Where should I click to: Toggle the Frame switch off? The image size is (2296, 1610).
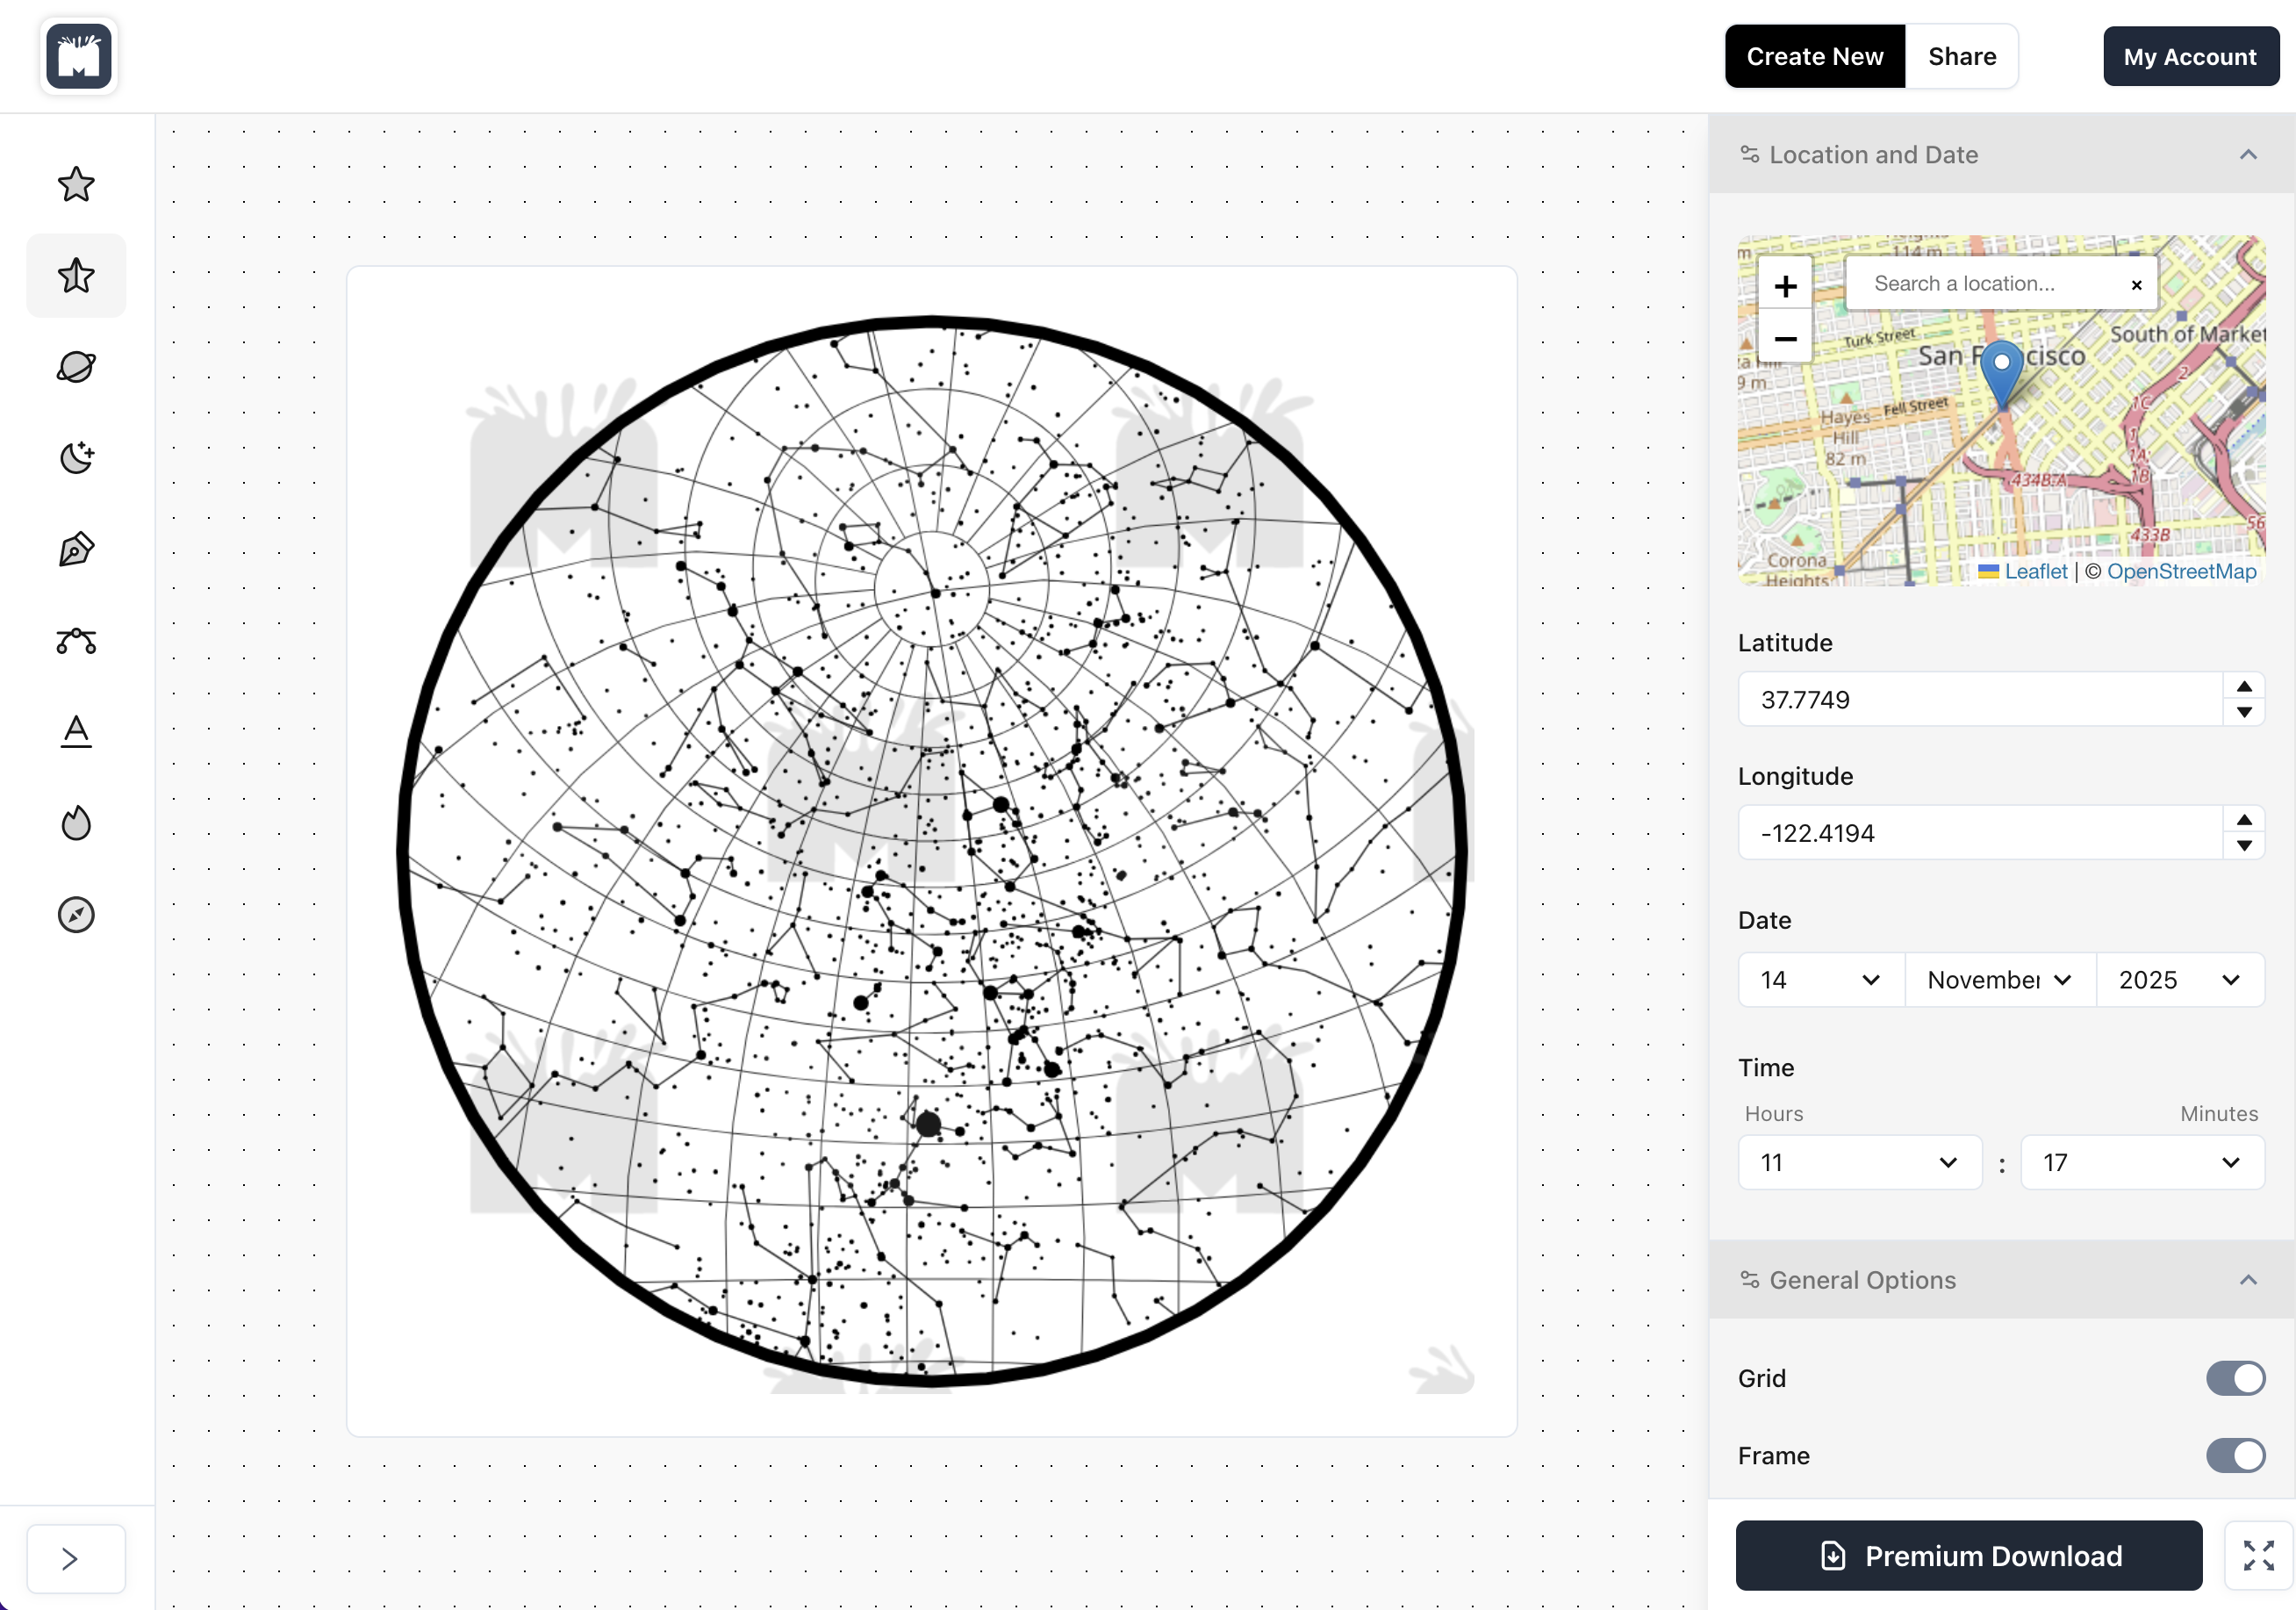[x=2235, y=1455]
